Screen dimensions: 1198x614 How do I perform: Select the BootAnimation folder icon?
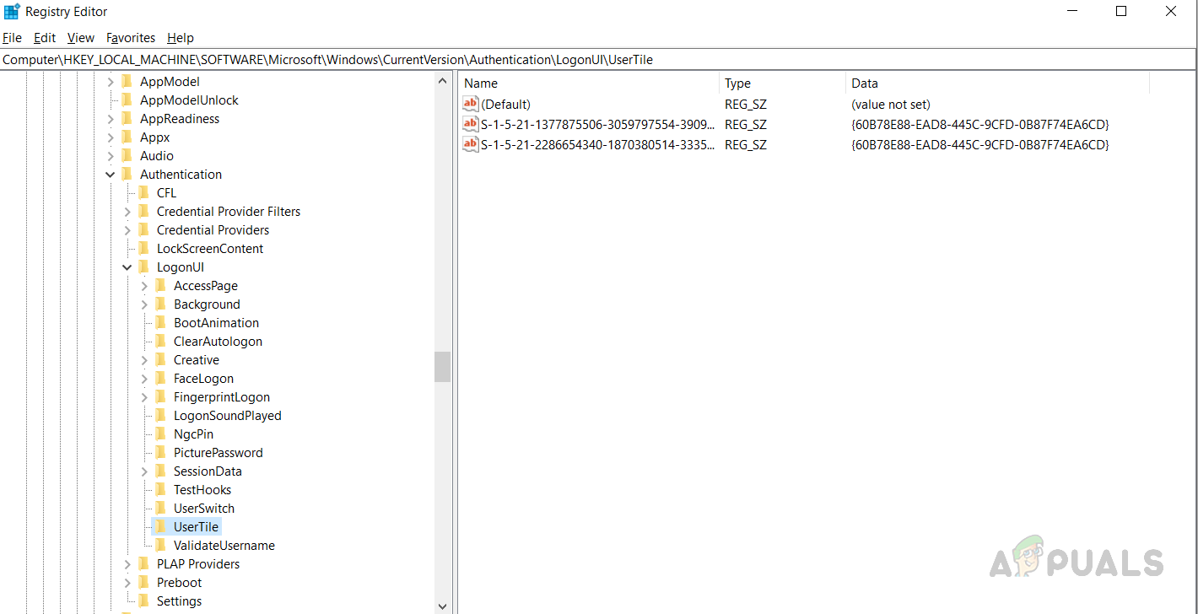161,323
